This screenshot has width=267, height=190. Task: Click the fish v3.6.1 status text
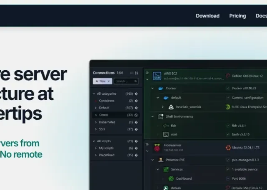click(239, 126)
